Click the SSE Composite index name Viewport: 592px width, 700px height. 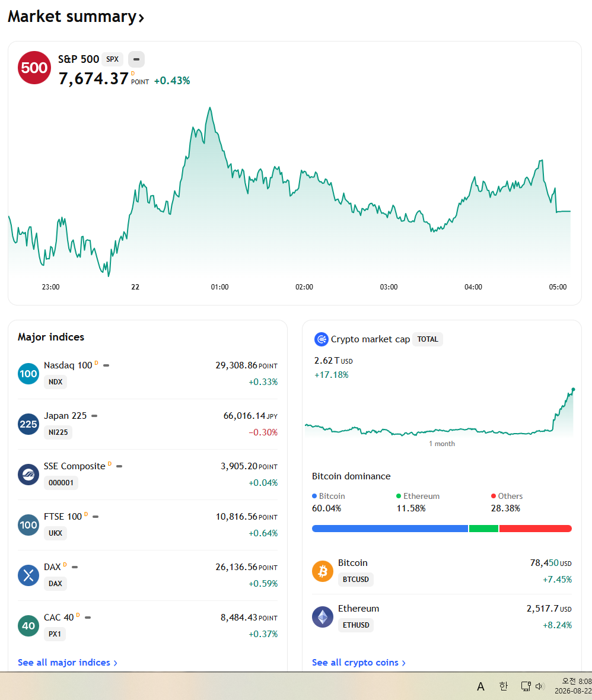(75, 466)
